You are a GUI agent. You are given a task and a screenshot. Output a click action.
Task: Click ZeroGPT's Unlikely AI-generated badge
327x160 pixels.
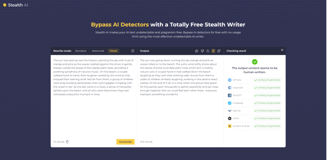[x=267, y=95]
